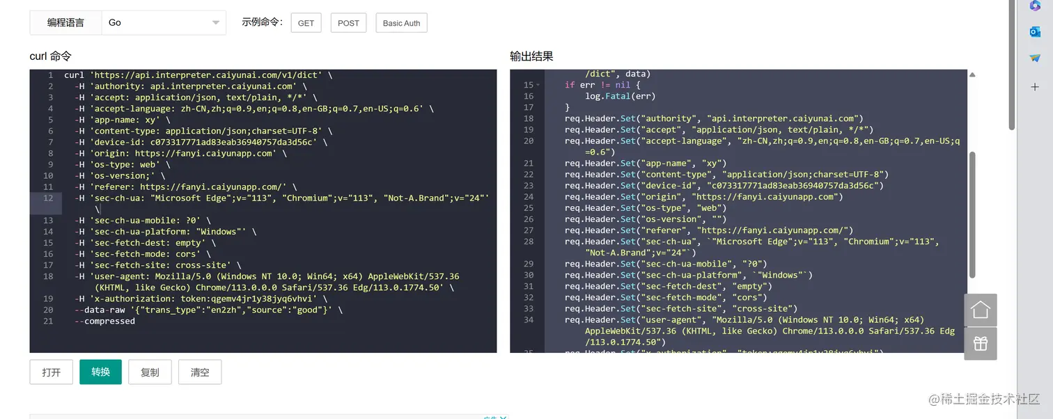Click the output panel scroll-up arrow
Screen dimensions: 1053x419
pyautogui.click(x=972, y=74)
